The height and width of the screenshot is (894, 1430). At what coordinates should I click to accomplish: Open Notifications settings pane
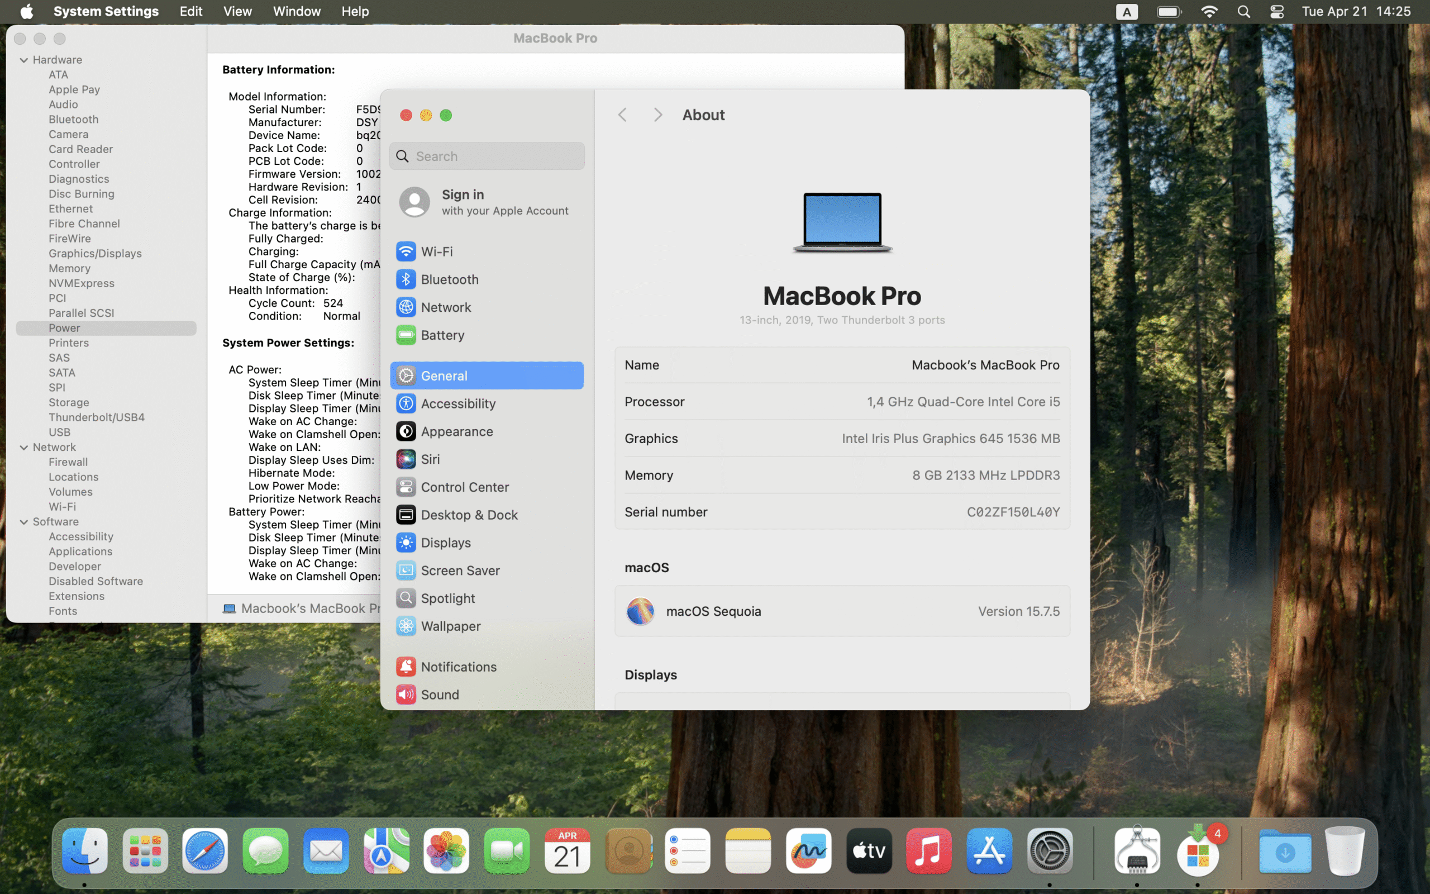pos(458,667)
